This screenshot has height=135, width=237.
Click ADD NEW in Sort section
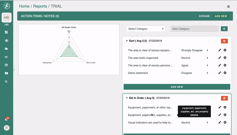click(177, 87)
